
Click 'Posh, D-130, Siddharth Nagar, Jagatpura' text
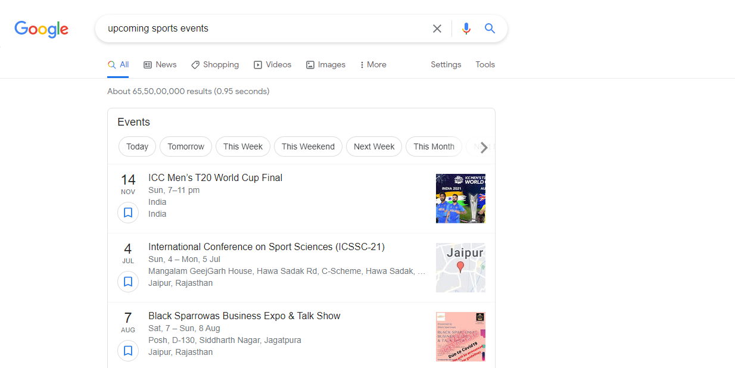[225, 340]
